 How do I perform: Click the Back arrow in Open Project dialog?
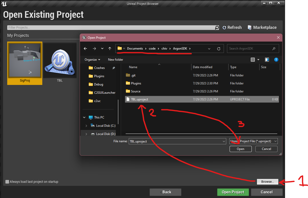pyautogui.click(x=85, y=49)
